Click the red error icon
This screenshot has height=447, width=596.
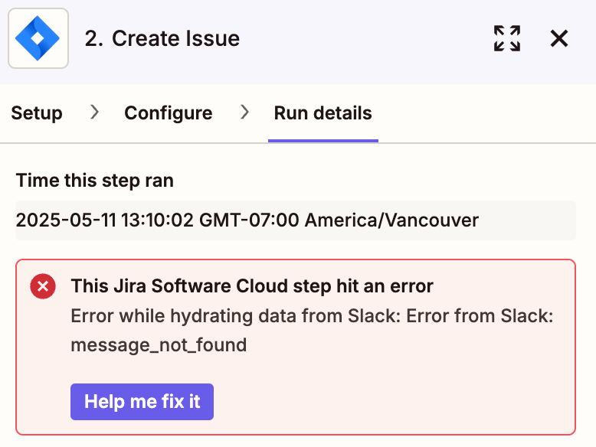[43, 286]
